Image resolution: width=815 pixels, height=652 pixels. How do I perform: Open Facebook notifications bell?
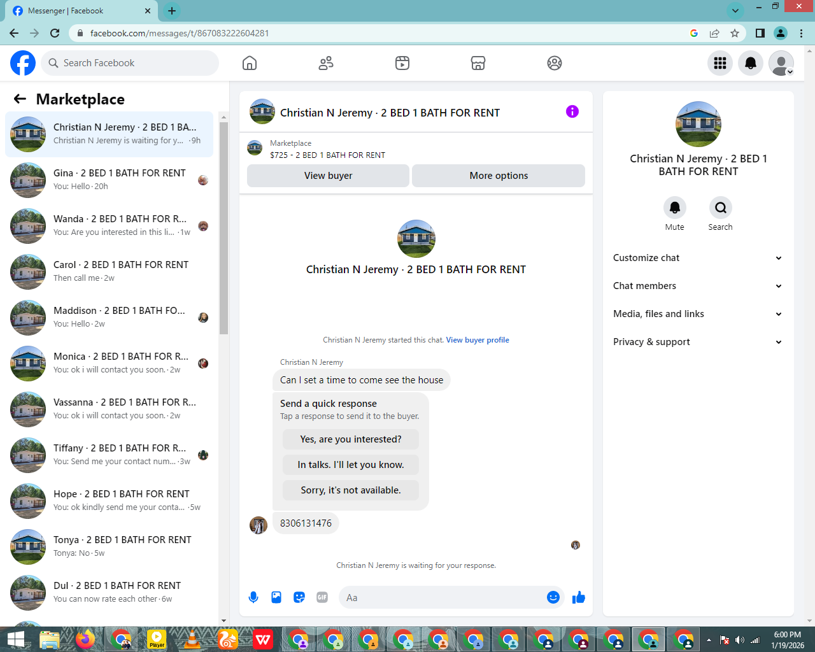(751, 63)
